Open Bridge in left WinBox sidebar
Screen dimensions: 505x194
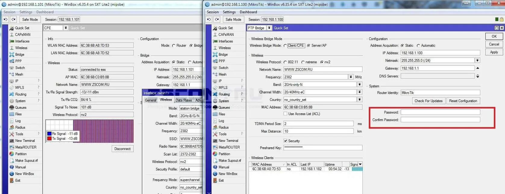click(20, 55)
